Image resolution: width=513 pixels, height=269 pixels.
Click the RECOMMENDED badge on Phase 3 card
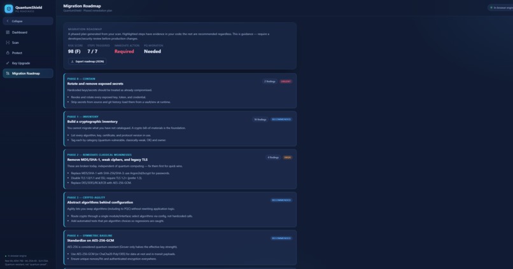(x=281, y=200)
